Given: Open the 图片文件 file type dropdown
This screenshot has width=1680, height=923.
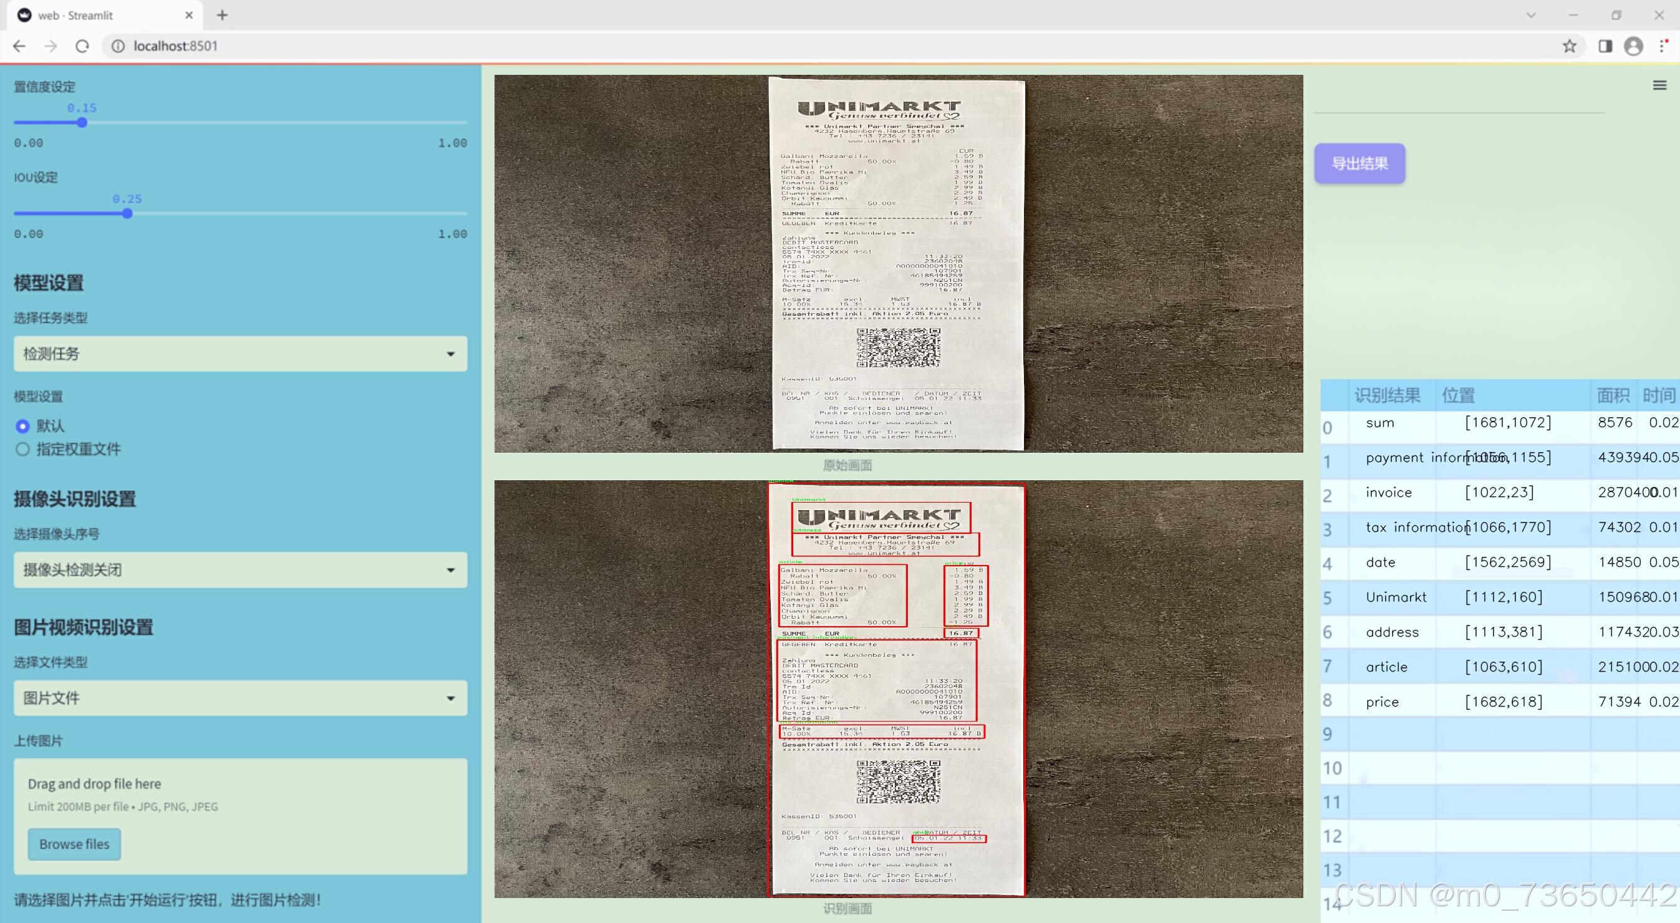Looking at the screenshot, I should point(240,698).
